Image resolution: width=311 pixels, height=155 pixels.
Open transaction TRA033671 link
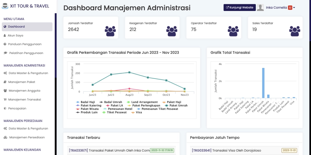pos(78,150)
